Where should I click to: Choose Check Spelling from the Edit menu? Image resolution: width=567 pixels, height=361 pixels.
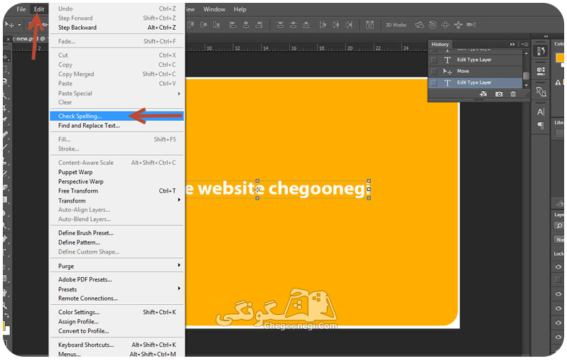click(117, 116)
